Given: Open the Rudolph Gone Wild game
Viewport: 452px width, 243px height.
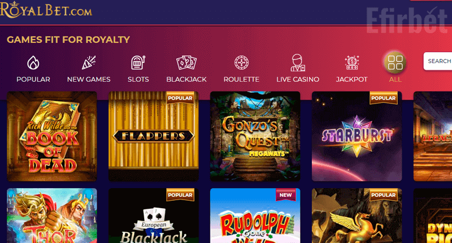Looking at the screenshot, I should (x=255, y=216).
